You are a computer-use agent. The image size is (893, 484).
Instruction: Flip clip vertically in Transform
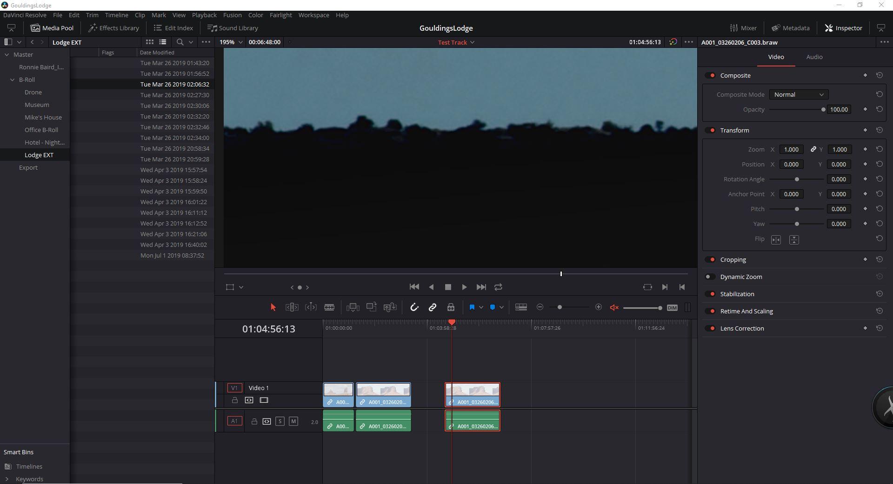pyautogui.click(x=794, y=239)
